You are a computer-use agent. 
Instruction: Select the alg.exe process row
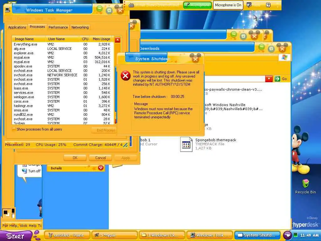(x=62, y=49)
